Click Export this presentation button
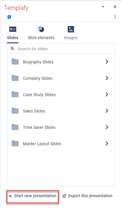The width and height of the screenshot is (122, 208). [87, 196]
